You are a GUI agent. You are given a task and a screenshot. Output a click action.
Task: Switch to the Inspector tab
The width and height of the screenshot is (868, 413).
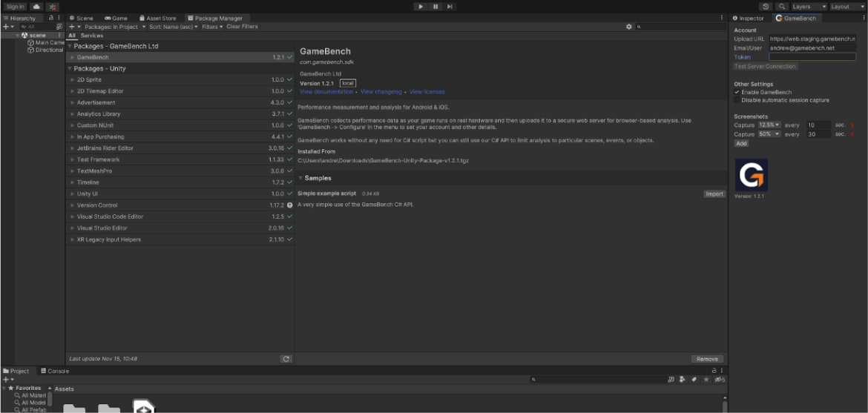(748, 19)
